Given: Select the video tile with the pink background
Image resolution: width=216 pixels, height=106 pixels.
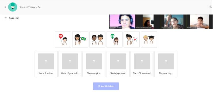Looking at the screenshot, I should (x=122, y=22).
